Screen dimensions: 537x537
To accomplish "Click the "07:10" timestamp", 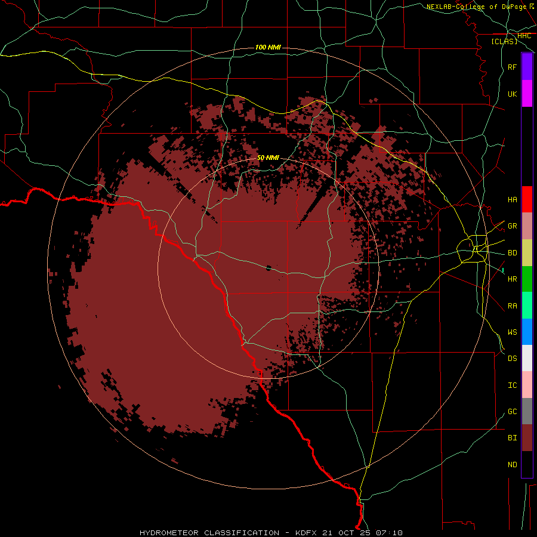I will pyautogui.click(x=389, y=533).
